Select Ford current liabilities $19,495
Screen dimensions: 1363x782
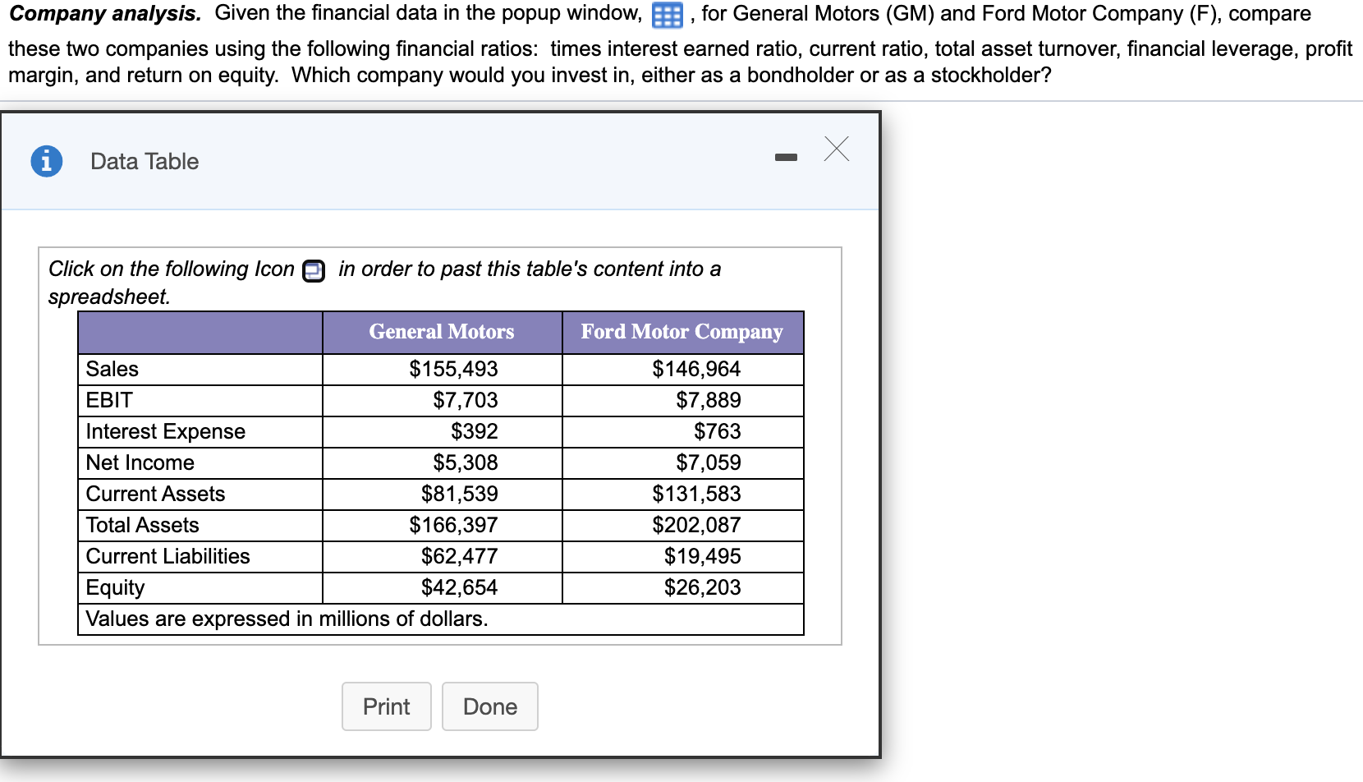[x=703, y=556]
